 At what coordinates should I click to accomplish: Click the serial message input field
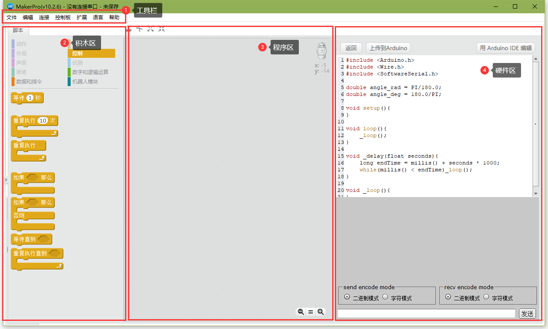(426, 313)
